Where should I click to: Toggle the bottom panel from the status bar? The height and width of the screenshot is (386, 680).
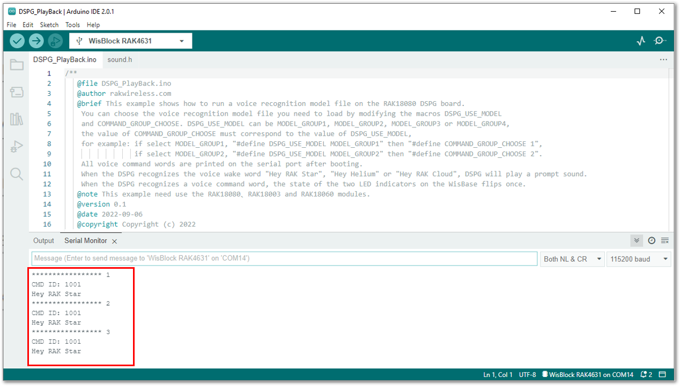point(662,375)
